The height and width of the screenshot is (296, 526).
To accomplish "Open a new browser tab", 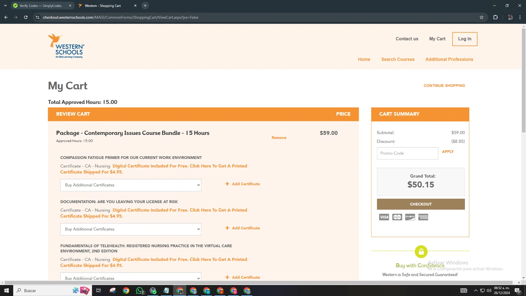I will 145,6.
